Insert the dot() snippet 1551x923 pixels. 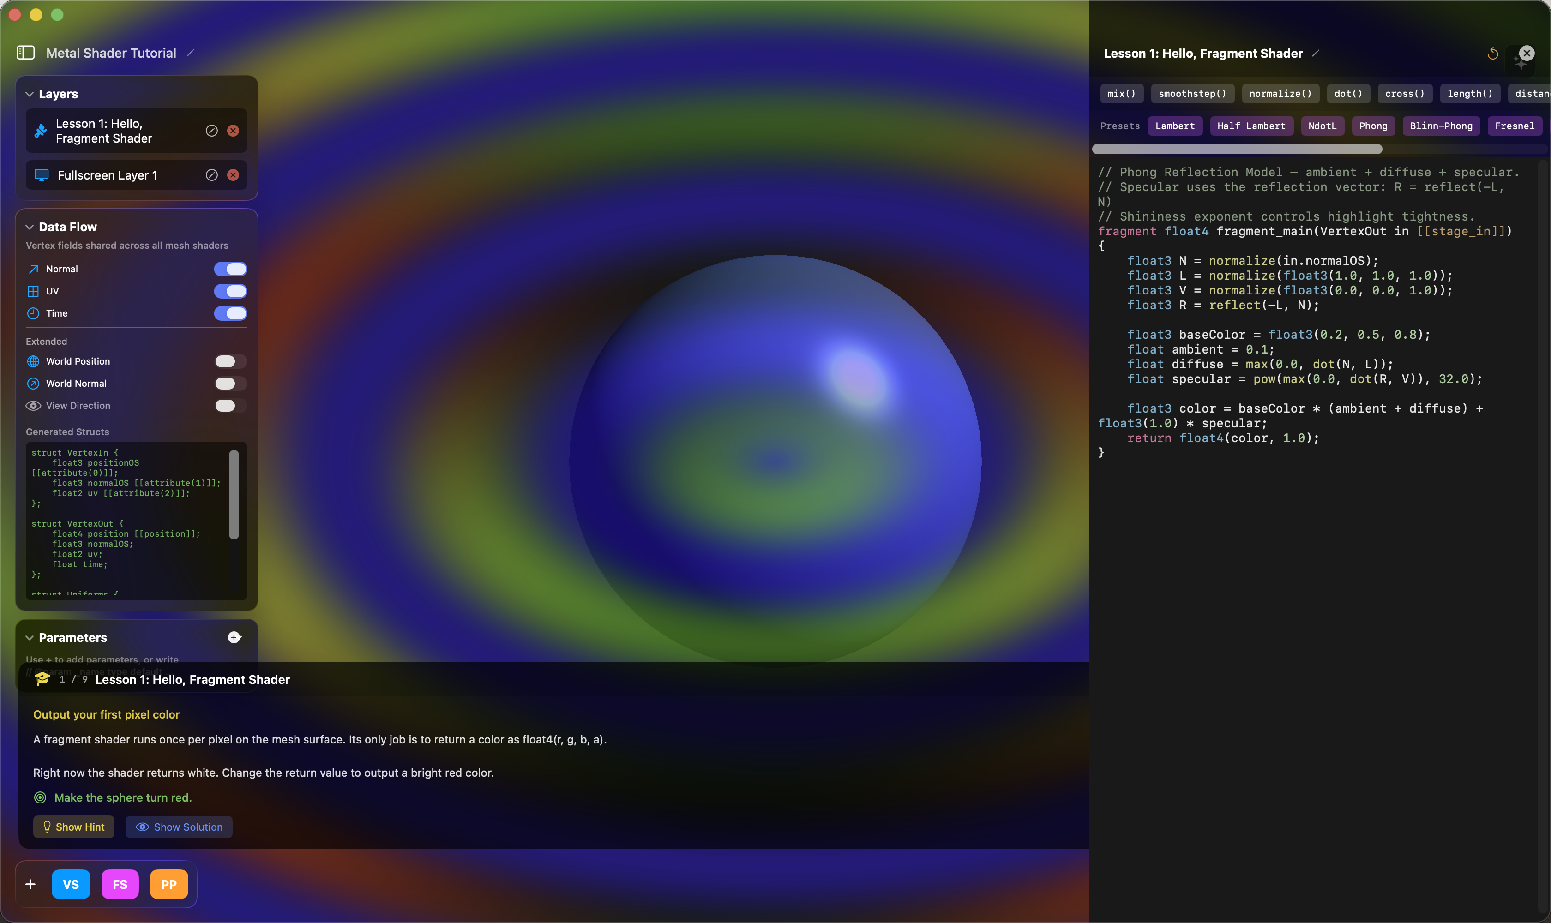tap(1348, 94)
